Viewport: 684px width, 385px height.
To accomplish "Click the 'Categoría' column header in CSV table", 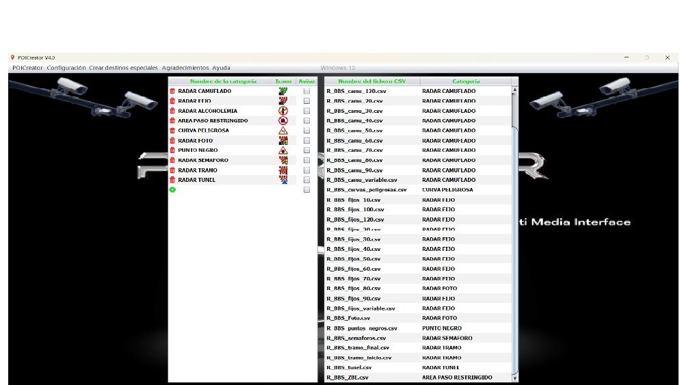I will point(466,81).
